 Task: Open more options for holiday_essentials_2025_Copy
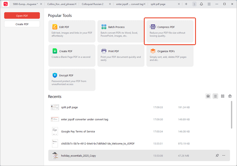pos(223,156)
